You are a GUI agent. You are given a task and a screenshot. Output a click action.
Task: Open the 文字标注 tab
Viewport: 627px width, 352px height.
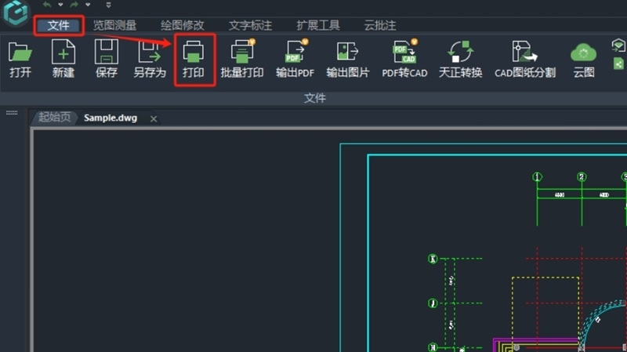tap(250, 26)
